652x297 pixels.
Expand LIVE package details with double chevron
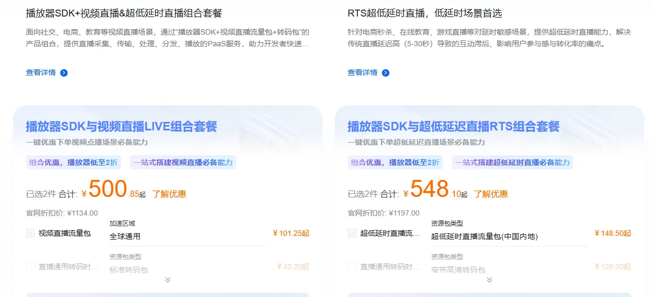click(168, 280)
